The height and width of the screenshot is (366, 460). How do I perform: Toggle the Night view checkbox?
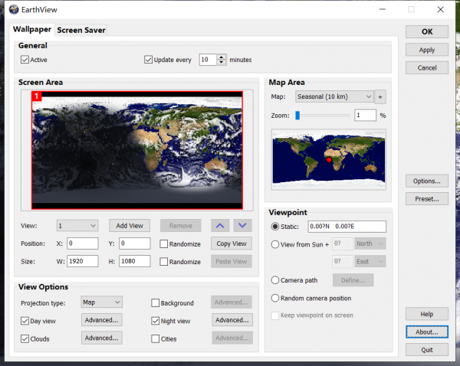tap(155, 321)
